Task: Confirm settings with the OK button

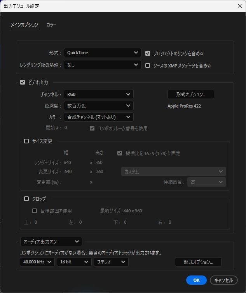Action: (196, 280)
